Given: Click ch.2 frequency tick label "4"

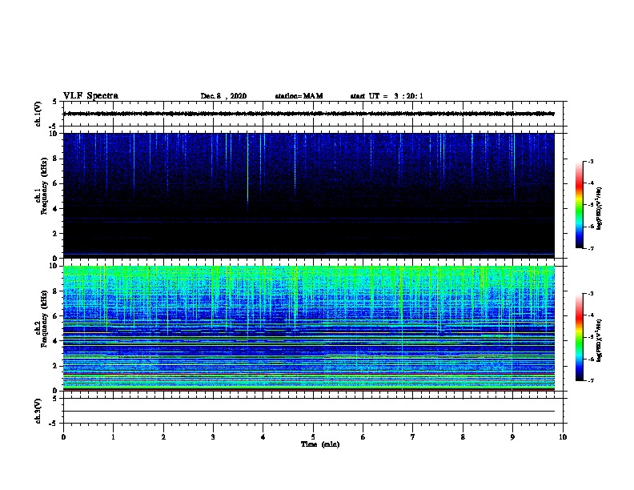Looking at the screenshot, I should (x=55, y=341).
